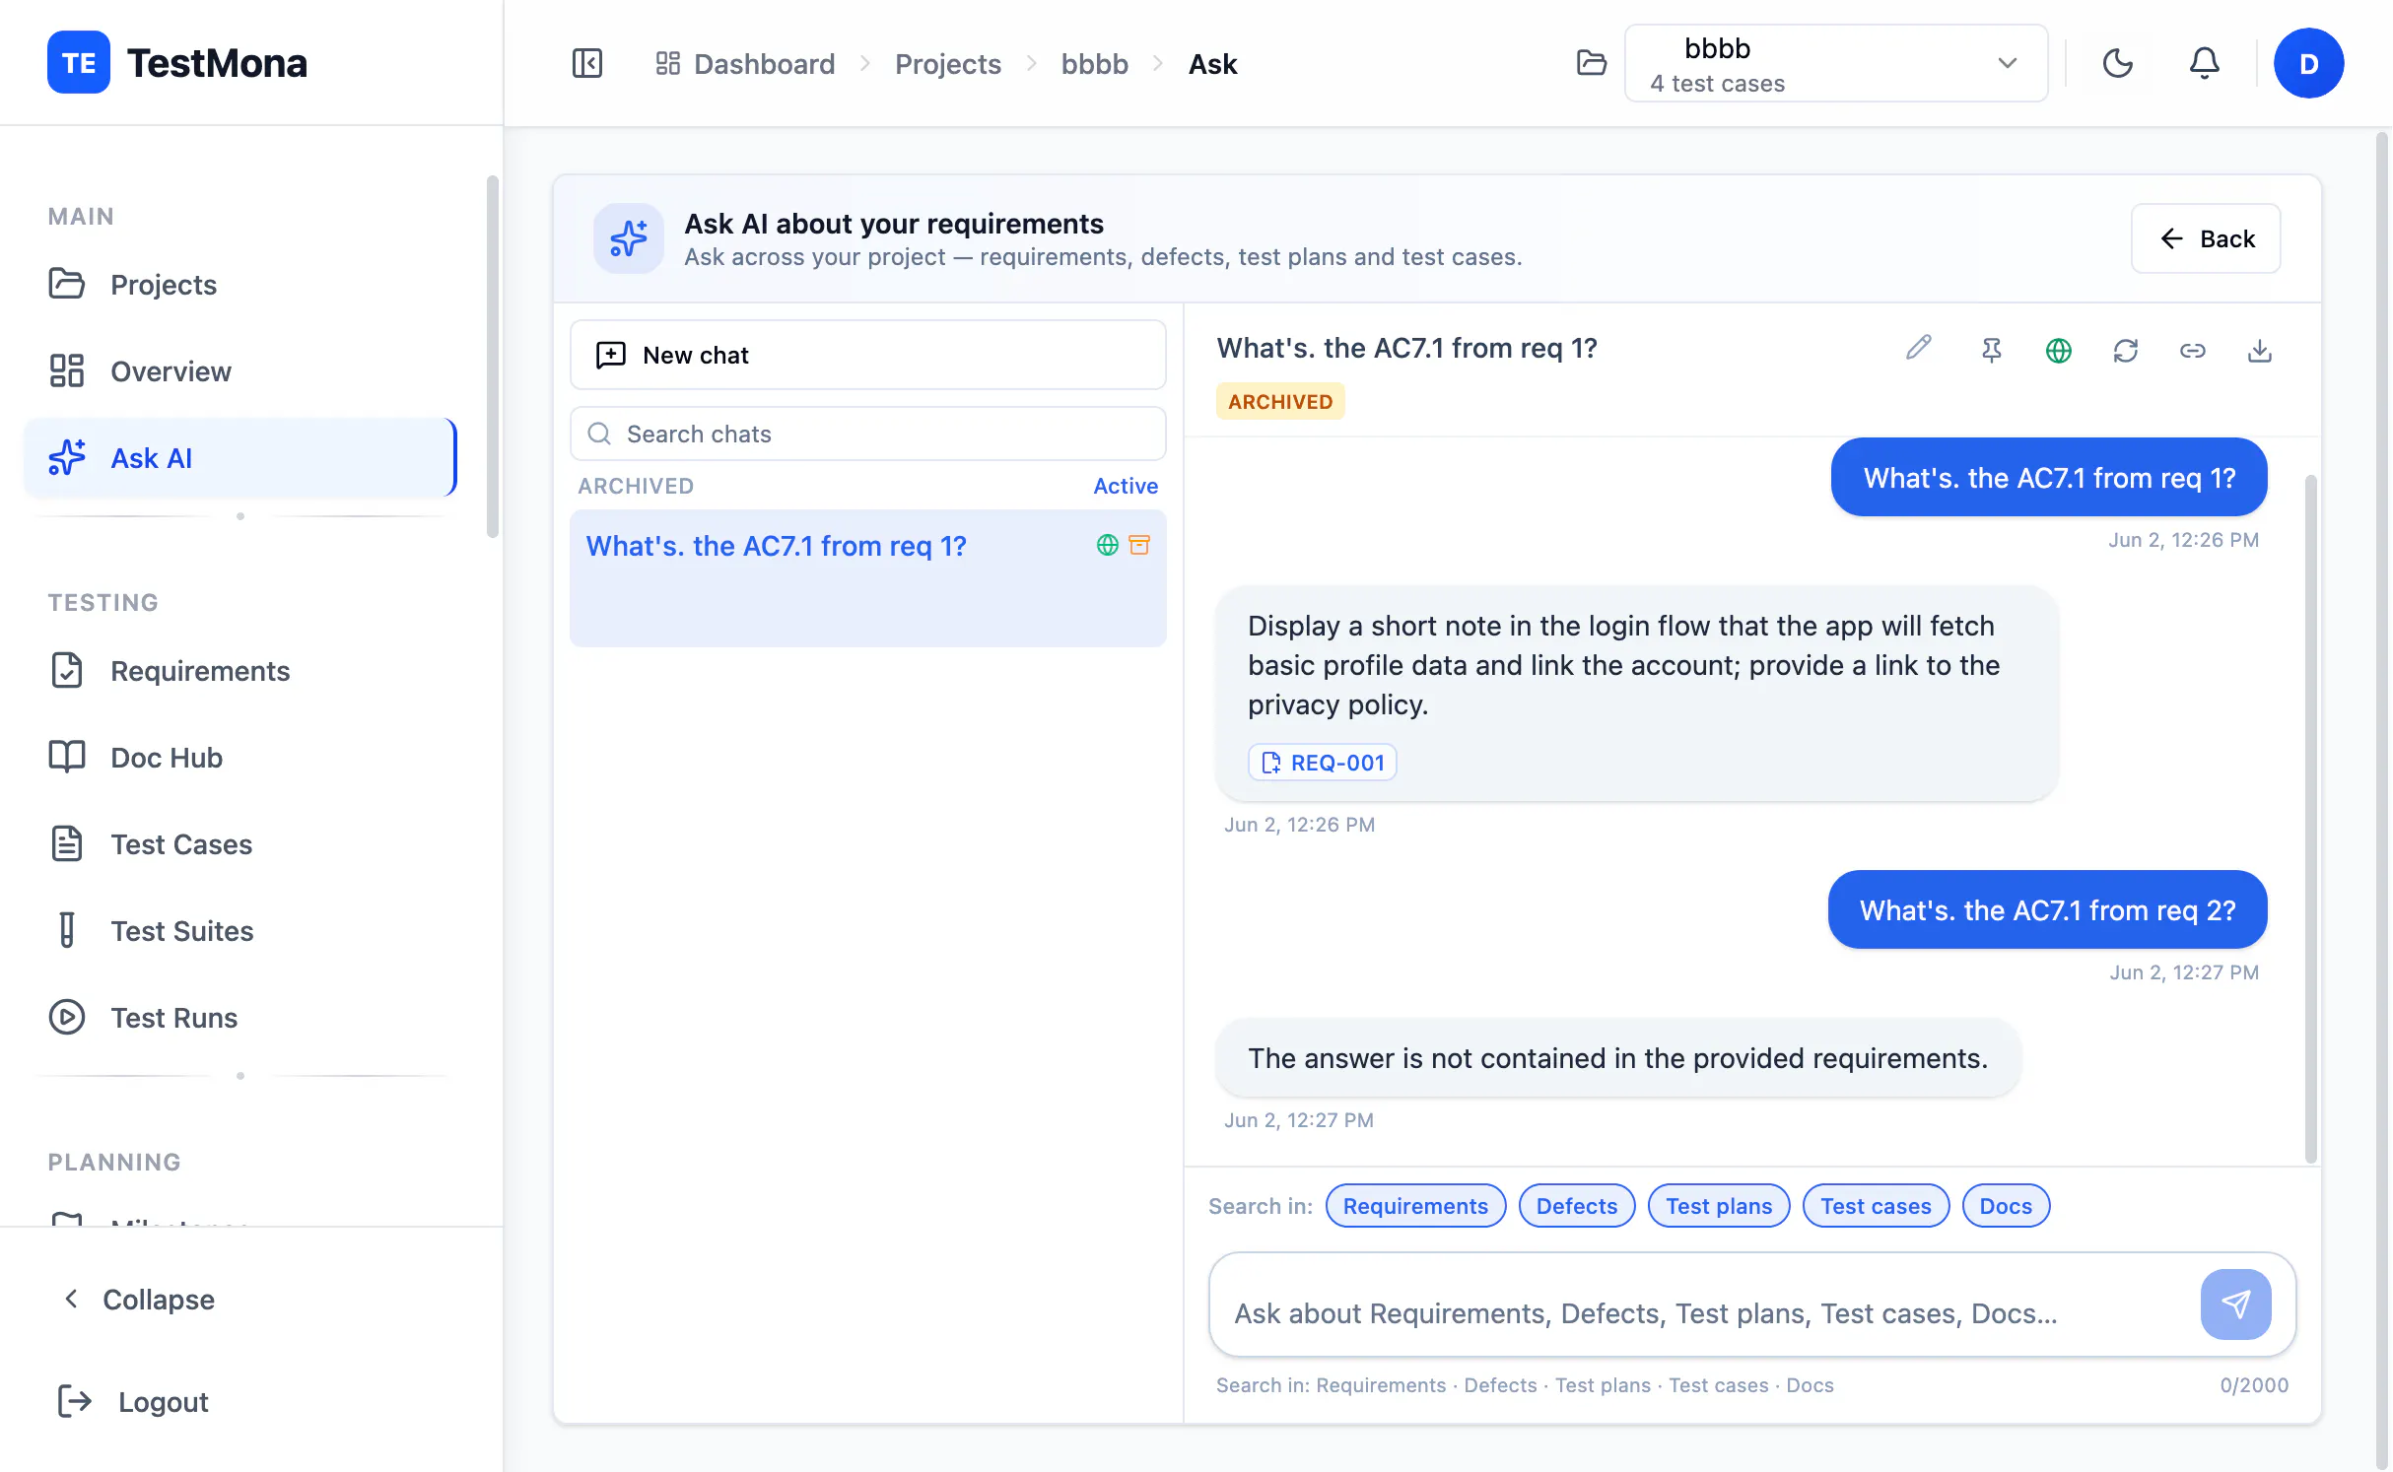Viewport: 2393px width, 1472px height.
Task: Open Test Suites in the sidebar
Action: click(x=240, y=931)
